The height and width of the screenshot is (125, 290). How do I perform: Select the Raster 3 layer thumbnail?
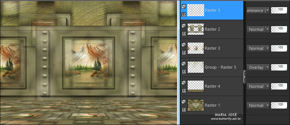[196, 48]
